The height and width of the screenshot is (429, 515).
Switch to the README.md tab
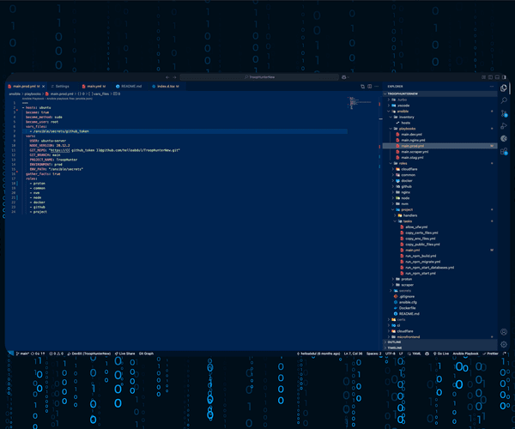tap(129, 87)
